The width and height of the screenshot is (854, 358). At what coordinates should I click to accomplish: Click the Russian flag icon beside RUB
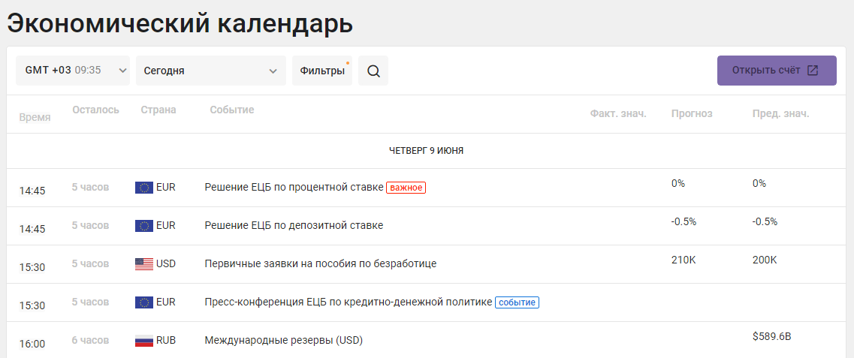[143, 341]
